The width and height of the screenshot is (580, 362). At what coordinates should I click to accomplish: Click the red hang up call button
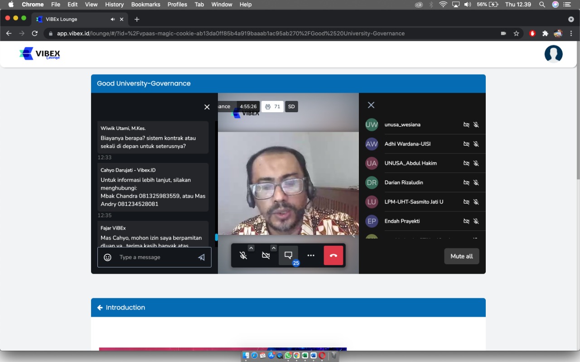pos(333,255)
